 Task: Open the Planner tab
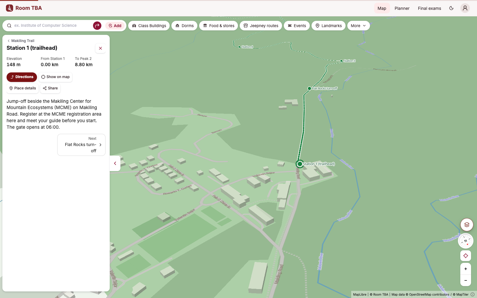[402, 8]
